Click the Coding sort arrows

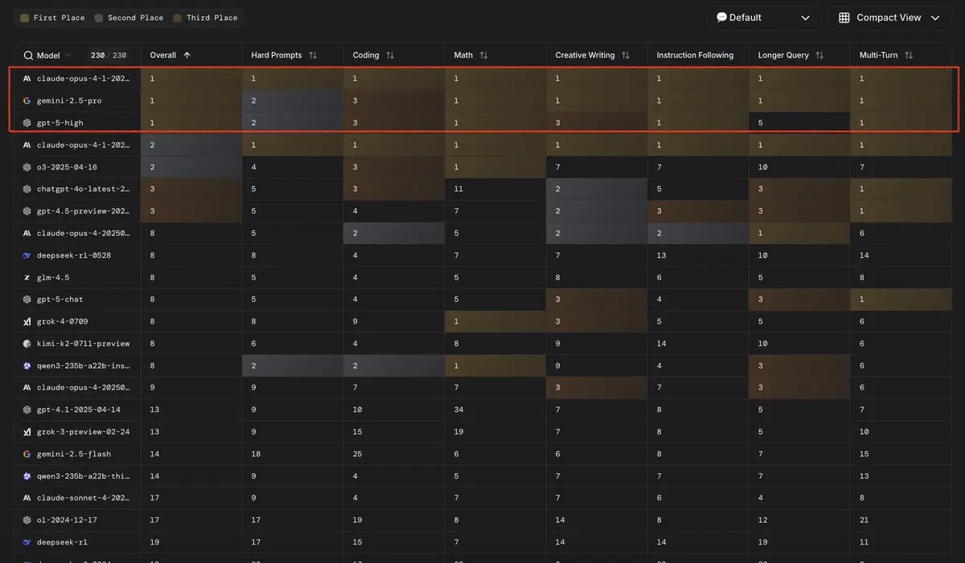coord(390,55)
